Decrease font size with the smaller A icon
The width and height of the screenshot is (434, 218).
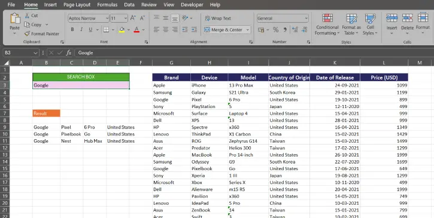(142, 19)
